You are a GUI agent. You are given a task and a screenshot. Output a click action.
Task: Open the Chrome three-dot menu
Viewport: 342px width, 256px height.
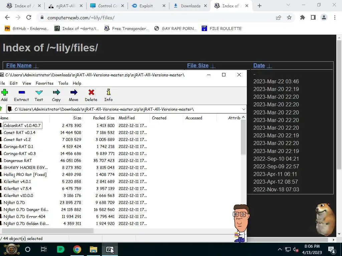point(335,17)
